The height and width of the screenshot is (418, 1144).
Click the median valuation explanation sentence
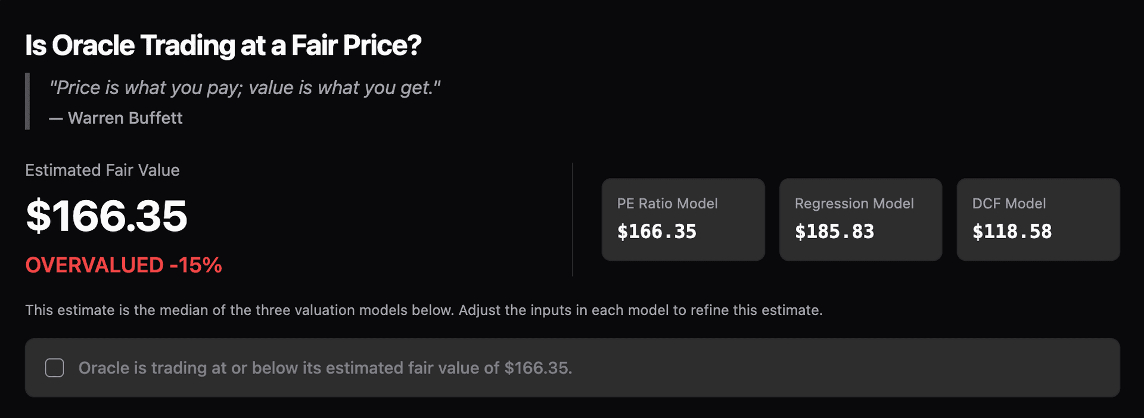(x=424, y=310)
